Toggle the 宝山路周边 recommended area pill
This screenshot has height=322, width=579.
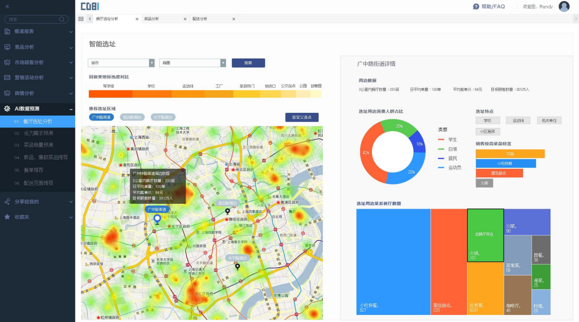[132, 117]
